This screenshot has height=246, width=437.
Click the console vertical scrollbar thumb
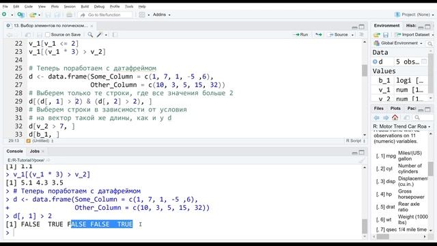coord(365,226)
